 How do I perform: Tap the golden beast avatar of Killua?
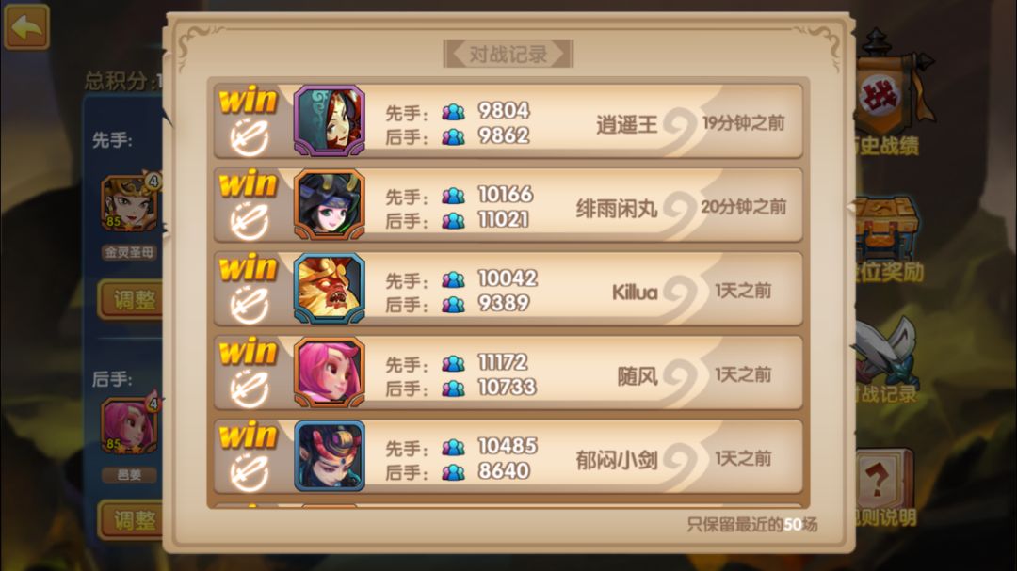pos(330,289)
